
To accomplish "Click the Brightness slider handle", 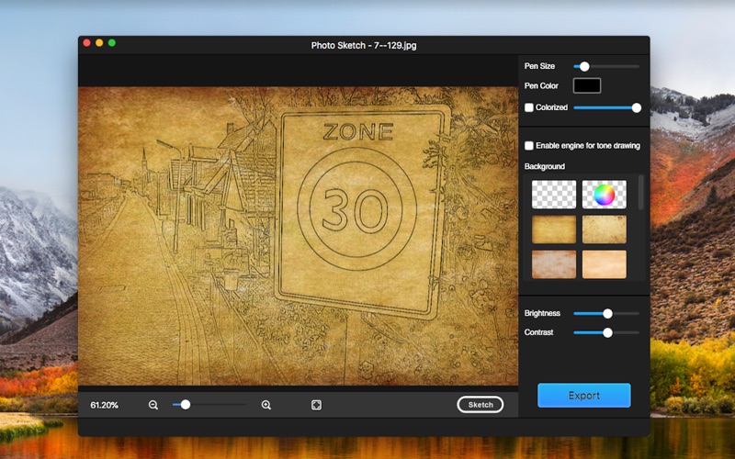I will pyautogui.click(x=607, y=313).
